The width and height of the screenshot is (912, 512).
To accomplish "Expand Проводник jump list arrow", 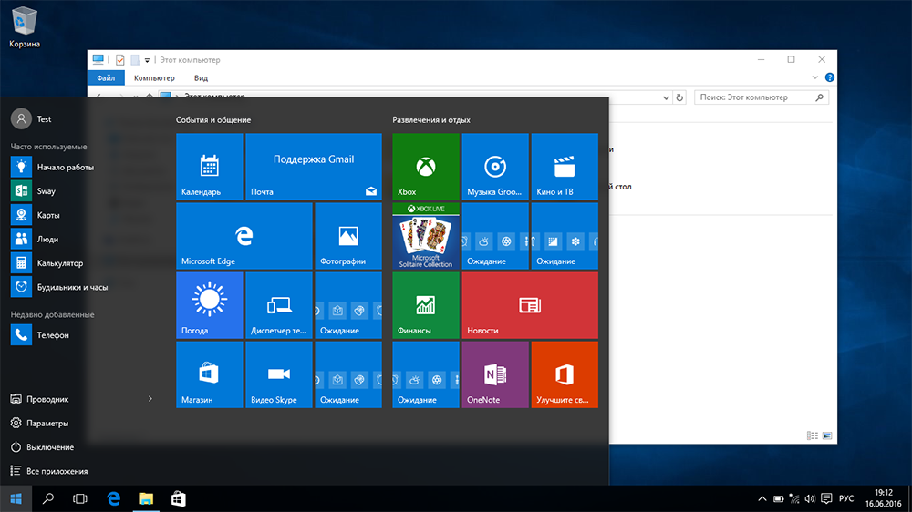I will pos(150,399).
